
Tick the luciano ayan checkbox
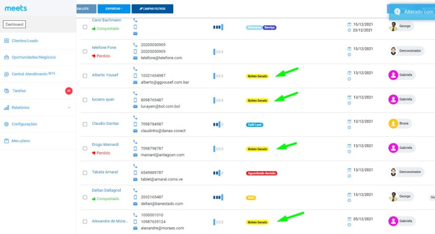(x=85, y=100)
